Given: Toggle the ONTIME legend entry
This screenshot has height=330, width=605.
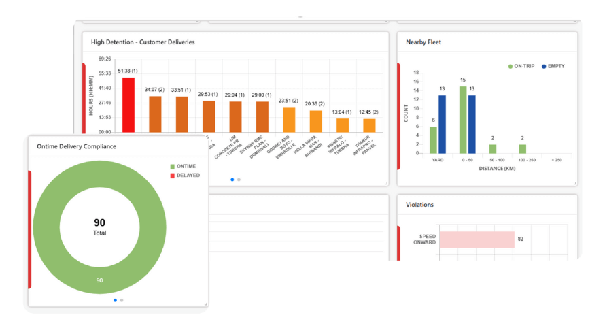Looking at the screenshot, I should point(183,166).
